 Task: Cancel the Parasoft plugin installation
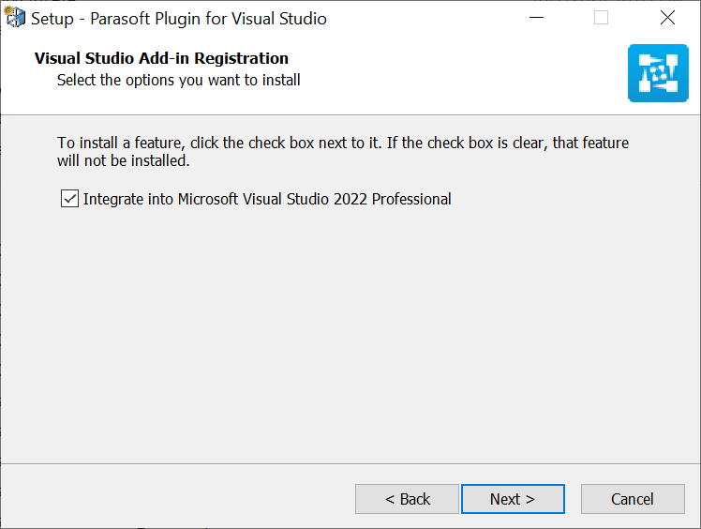(x=633, y=499)
